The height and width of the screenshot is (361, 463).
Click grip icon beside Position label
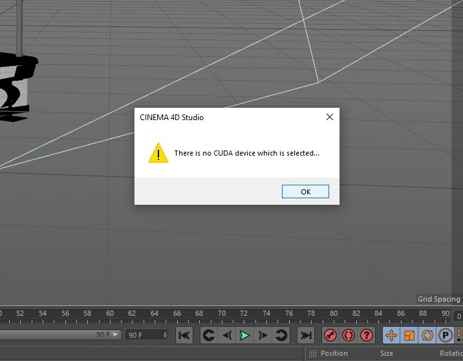312,353
